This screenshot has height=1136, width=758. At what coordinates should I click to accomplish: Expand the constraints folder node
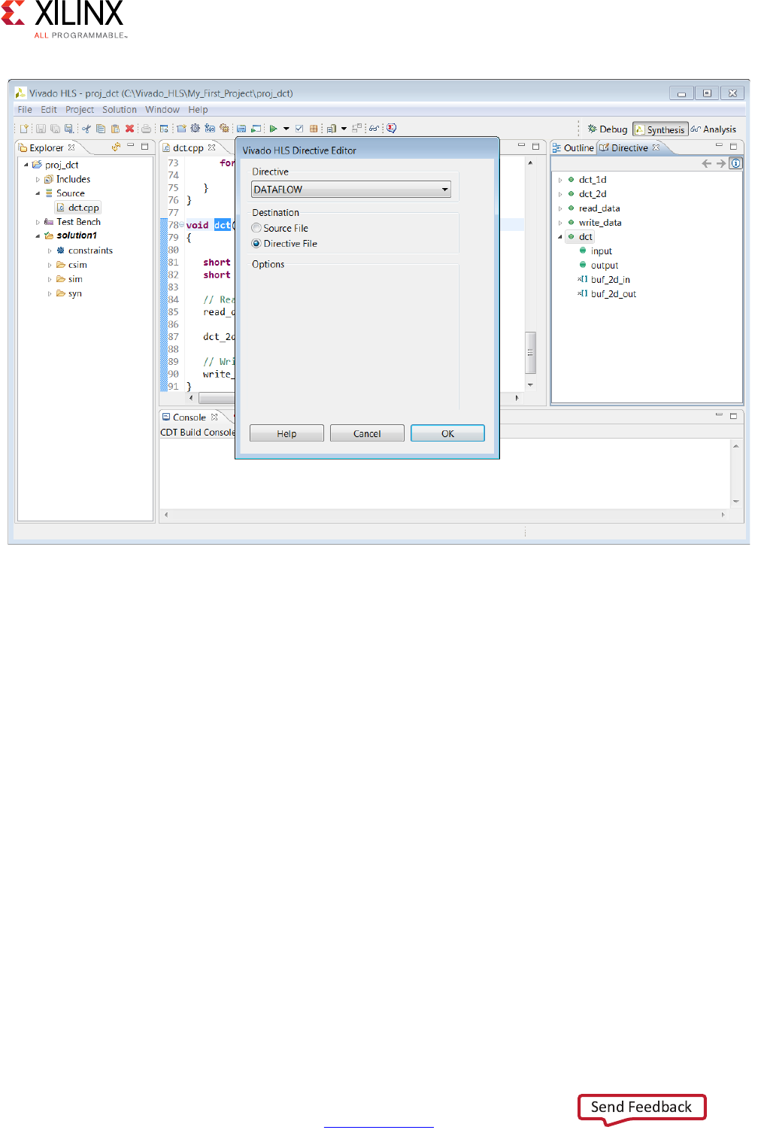coord(50,251)
